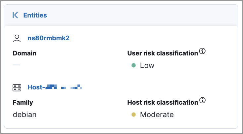The image size is (243, 134).
Task: Click the empty Domain value dash
Action: (x=17, y=65)
